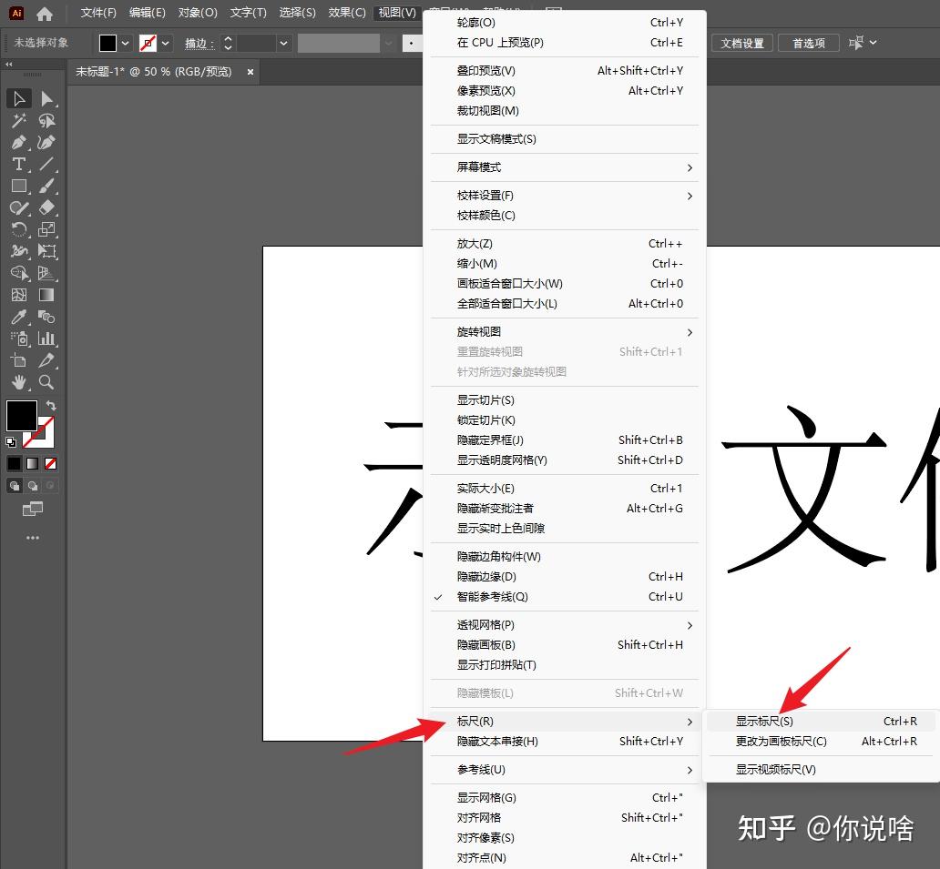Click the 文档设置 button
This screenshot has width=940, height=869.
coord(741,42)
